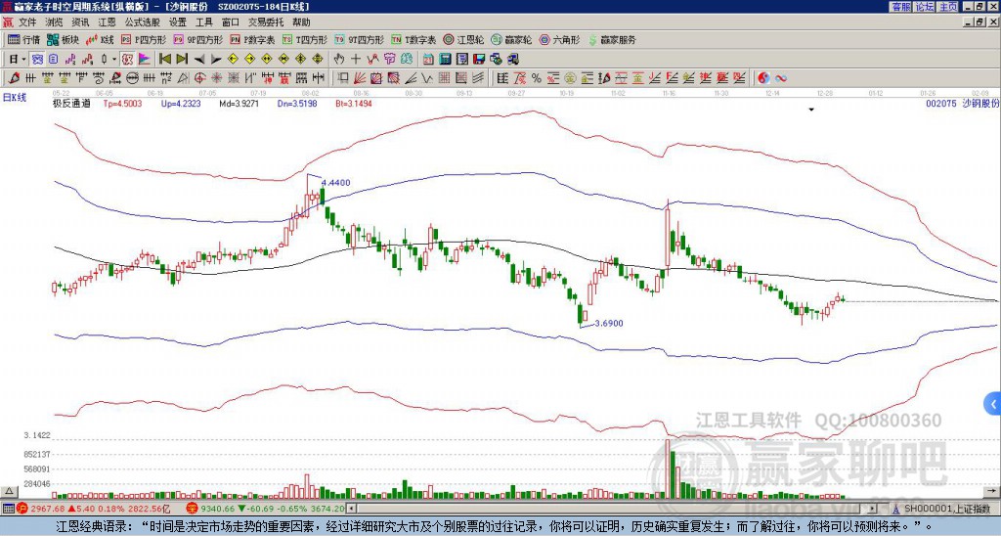Click the 日K线 label
The image size is (1001, 536).
coord(15,97)
